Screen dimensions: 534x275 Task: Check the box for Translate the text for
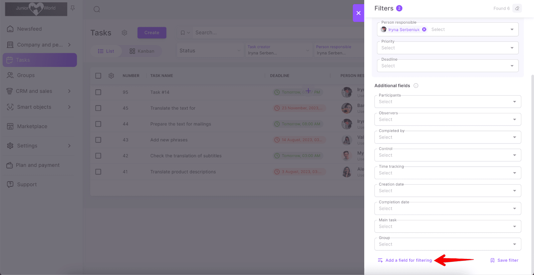[x=98, y=108]
